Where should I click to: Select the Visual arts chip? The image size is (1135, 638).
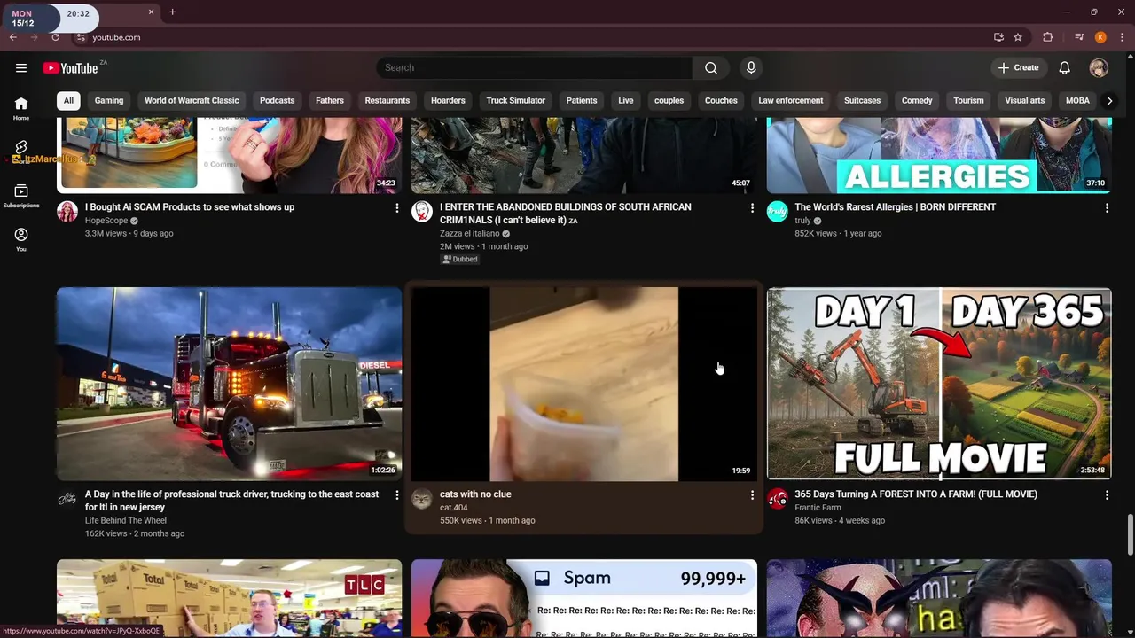coord(1024,100)
